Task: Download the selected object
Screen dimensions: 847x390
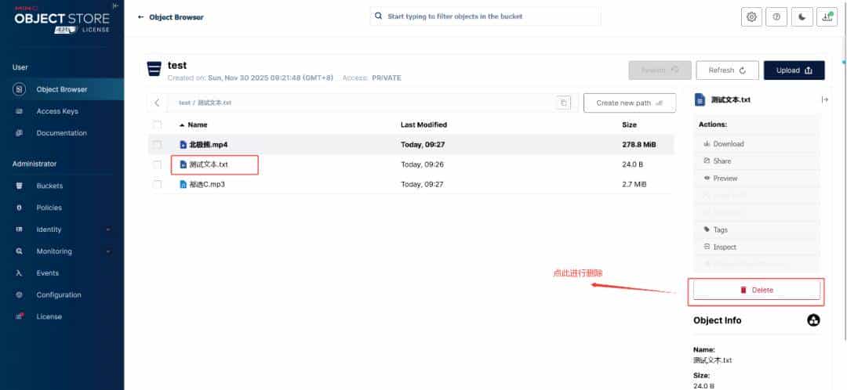Action: pos(756,144)
